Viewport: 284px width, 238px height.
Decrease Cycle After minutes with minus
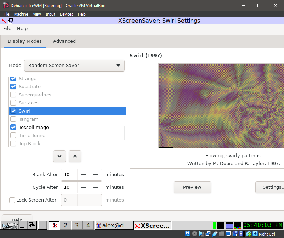coord(84,187)
